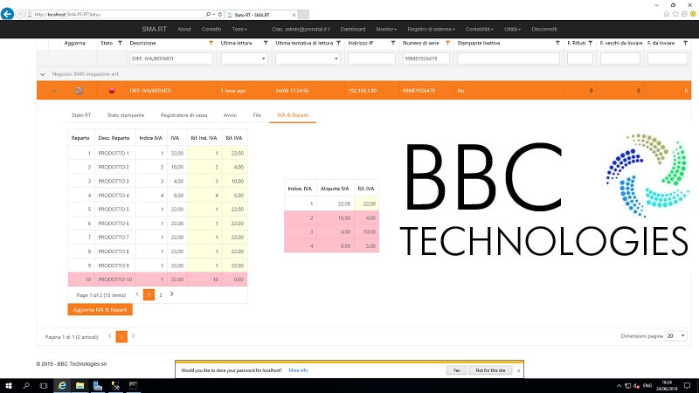Open Windows Start menu
The image size is (699, 393).
tap(8, 386)
